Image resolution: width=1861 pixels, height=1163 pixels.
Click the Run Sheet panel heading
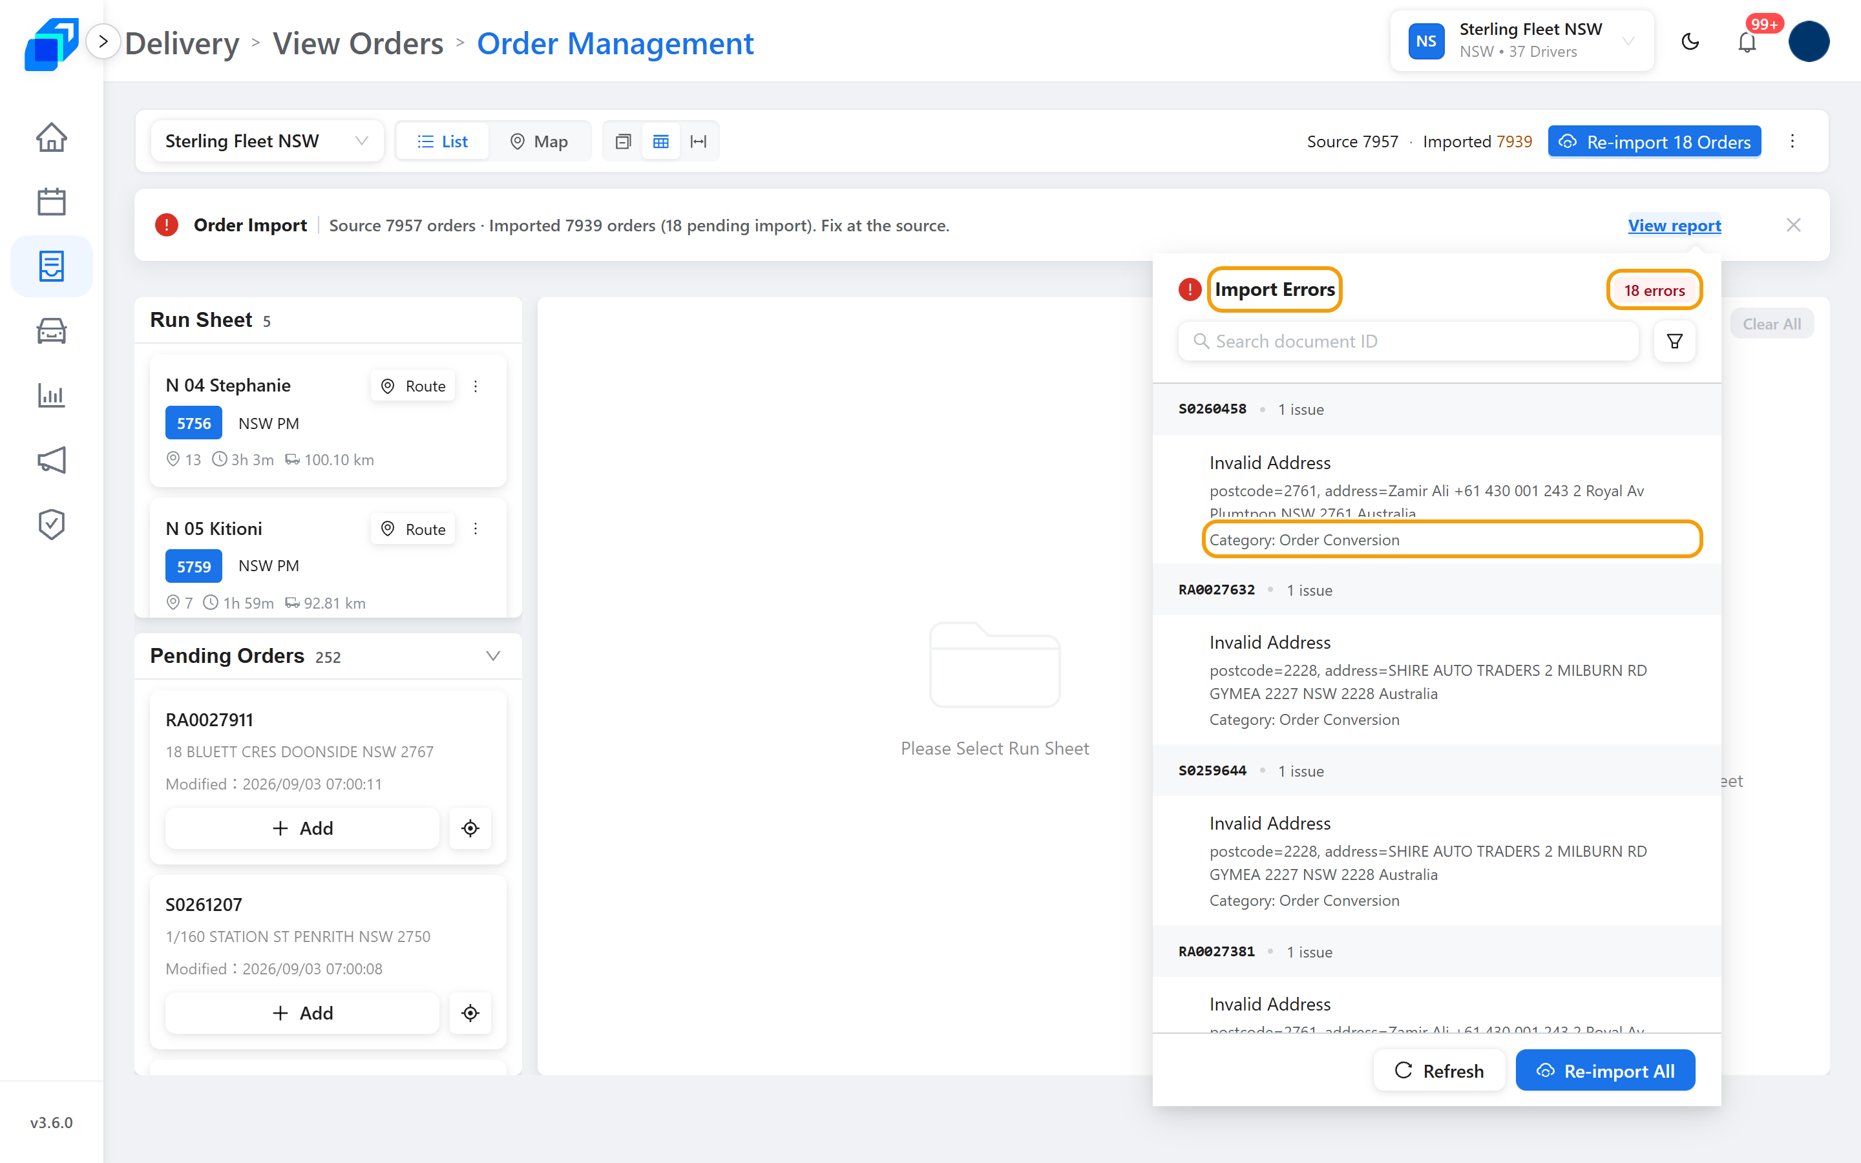202,319
